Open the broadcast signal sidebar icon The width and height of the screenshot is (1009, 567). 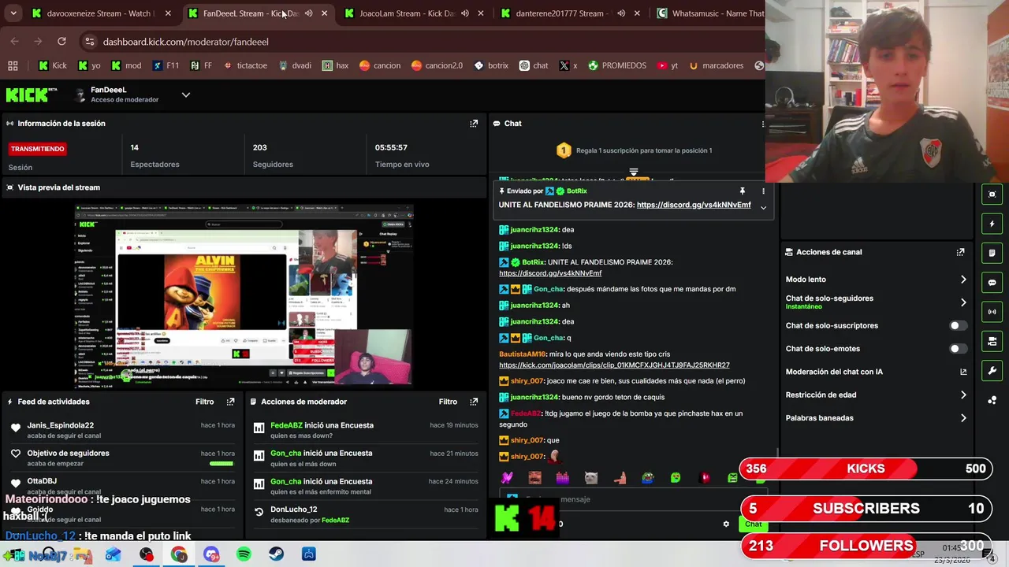click(x=992, y=312)
